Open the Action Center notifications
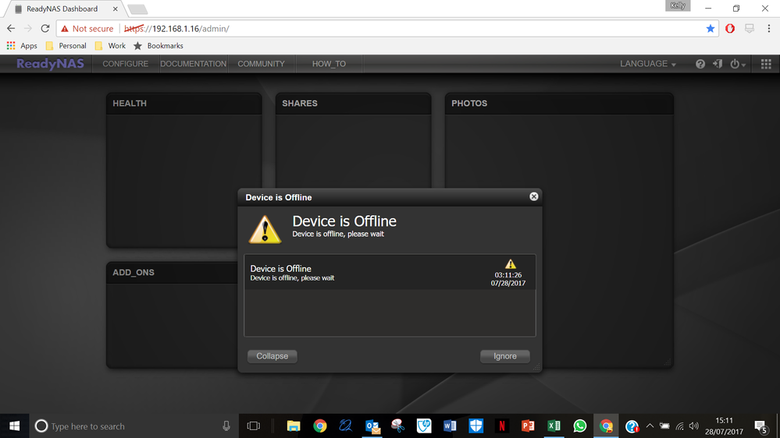The height and width of the screenshot is (438, 780). [x=760, y=426]
